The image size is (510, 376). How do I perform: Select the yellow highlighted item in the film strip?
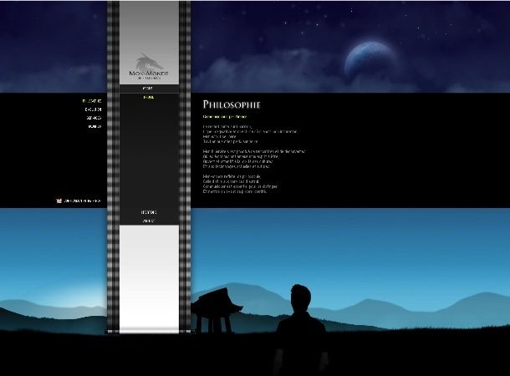coord(148,98)
